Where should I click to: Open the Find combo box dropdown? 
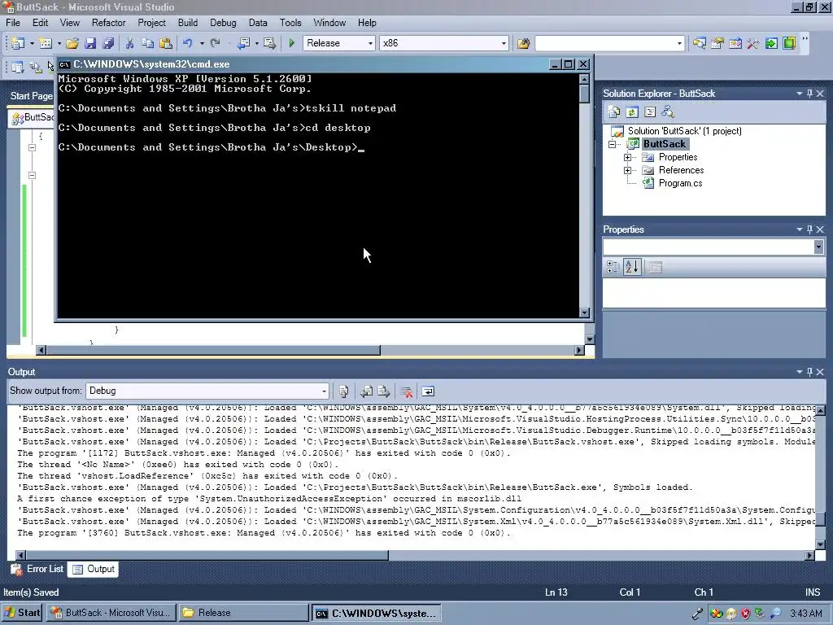pyautogui.click(x=679, y=43)
